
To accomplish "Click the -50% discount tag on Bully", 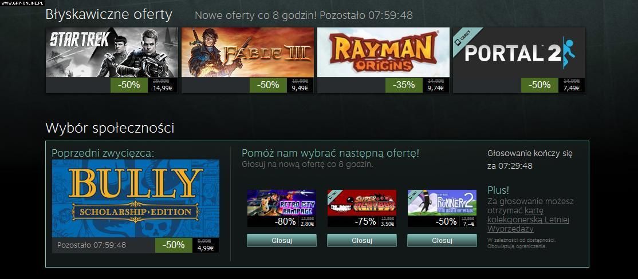I will click(x=174, y=245).
